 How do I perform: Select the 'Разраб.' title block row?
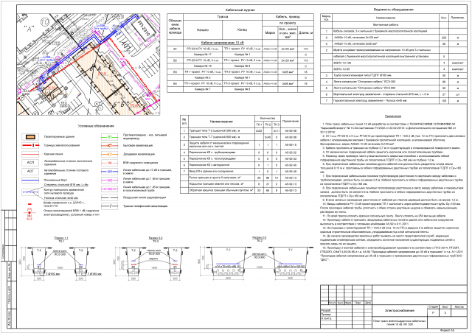(346, 310)
